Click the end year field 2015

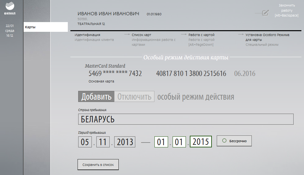coord(201,142)
